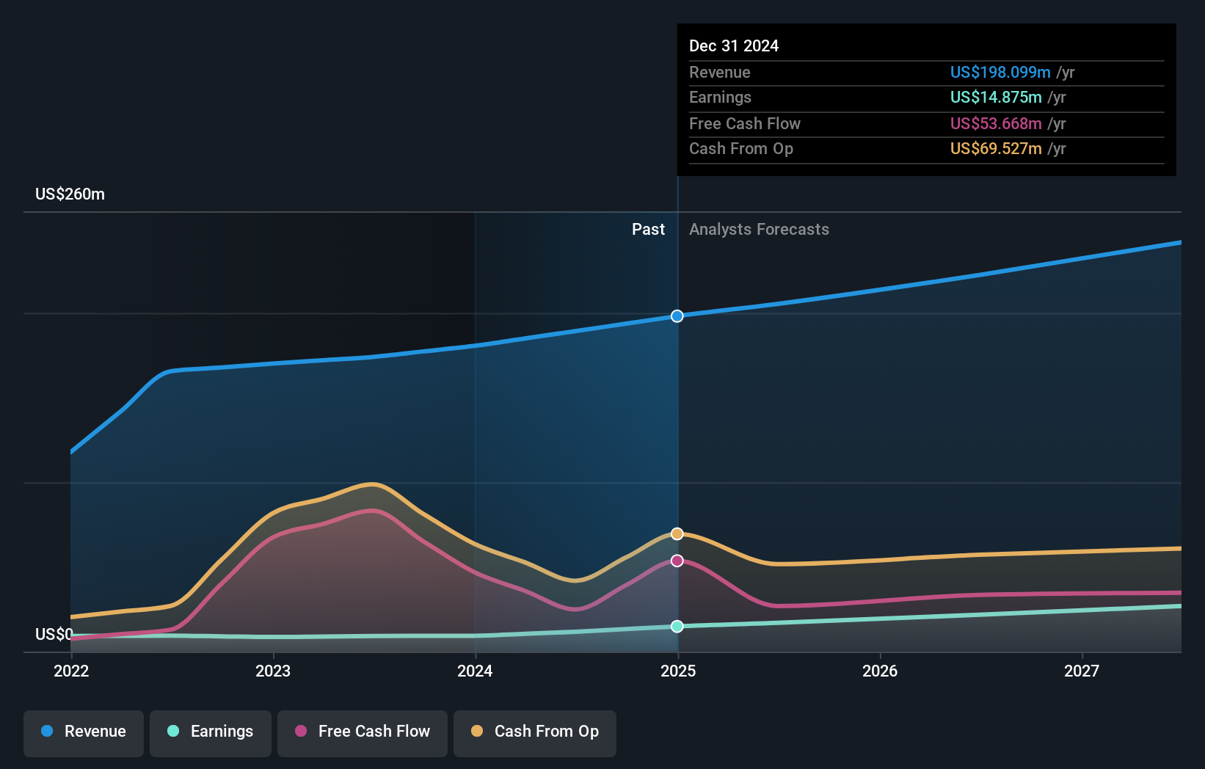This screenshot has height=769, width=1205.
Task: Click the Free Cash Flow label in tooltip
Action: [745, 124]
